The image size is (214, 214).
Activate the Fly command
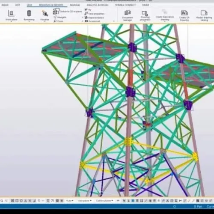point(88,10)
